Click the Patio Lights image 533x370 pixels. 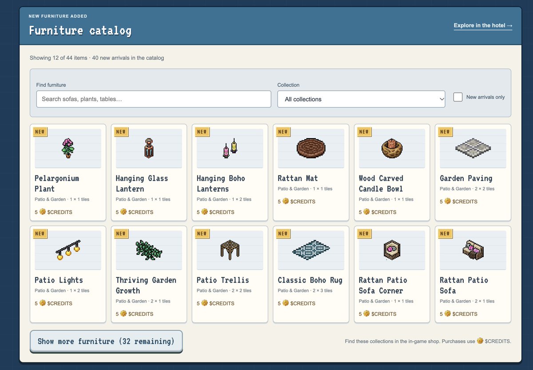coord(68,250)
